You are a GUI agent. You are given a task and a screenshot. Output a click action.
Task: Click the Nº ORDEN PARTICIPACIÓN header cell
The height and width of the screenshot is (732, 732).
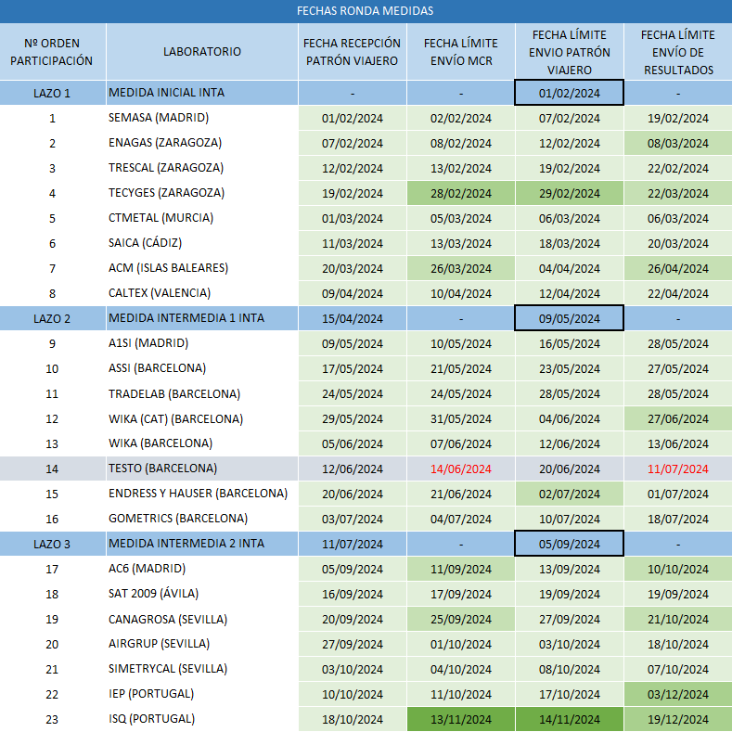(52, 52)
